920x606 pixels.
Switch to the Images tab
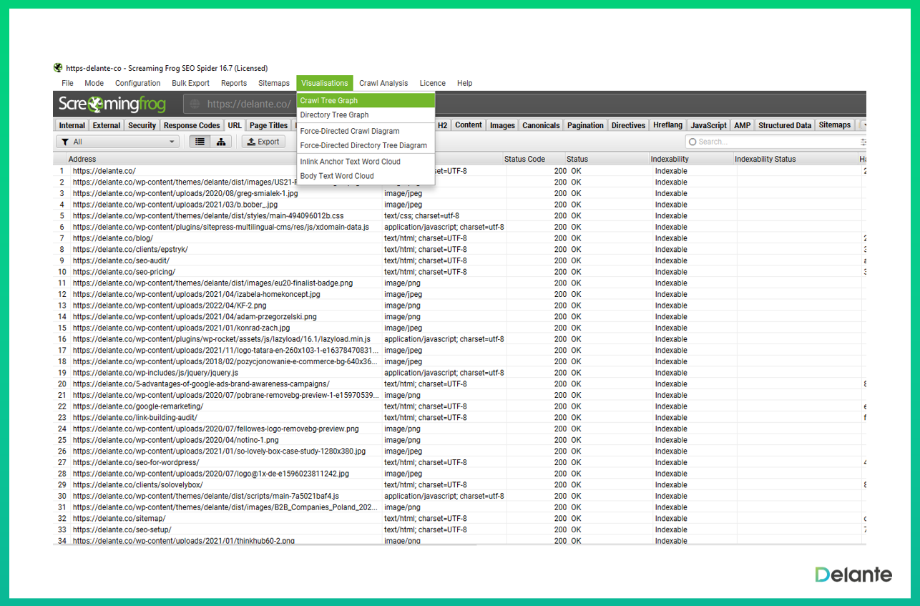coord(502,125)
